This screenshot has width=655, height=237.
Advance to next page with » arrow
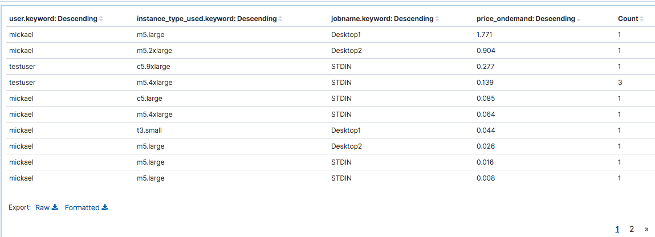click(x=646, y=229)
